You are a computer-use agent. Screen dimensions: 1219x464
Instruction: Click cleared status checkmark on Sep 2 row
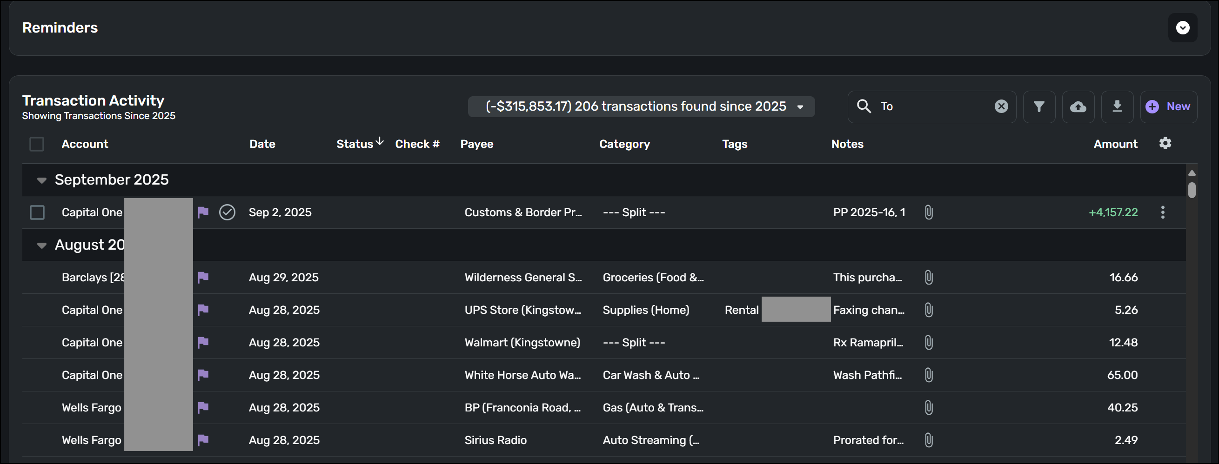227,212
